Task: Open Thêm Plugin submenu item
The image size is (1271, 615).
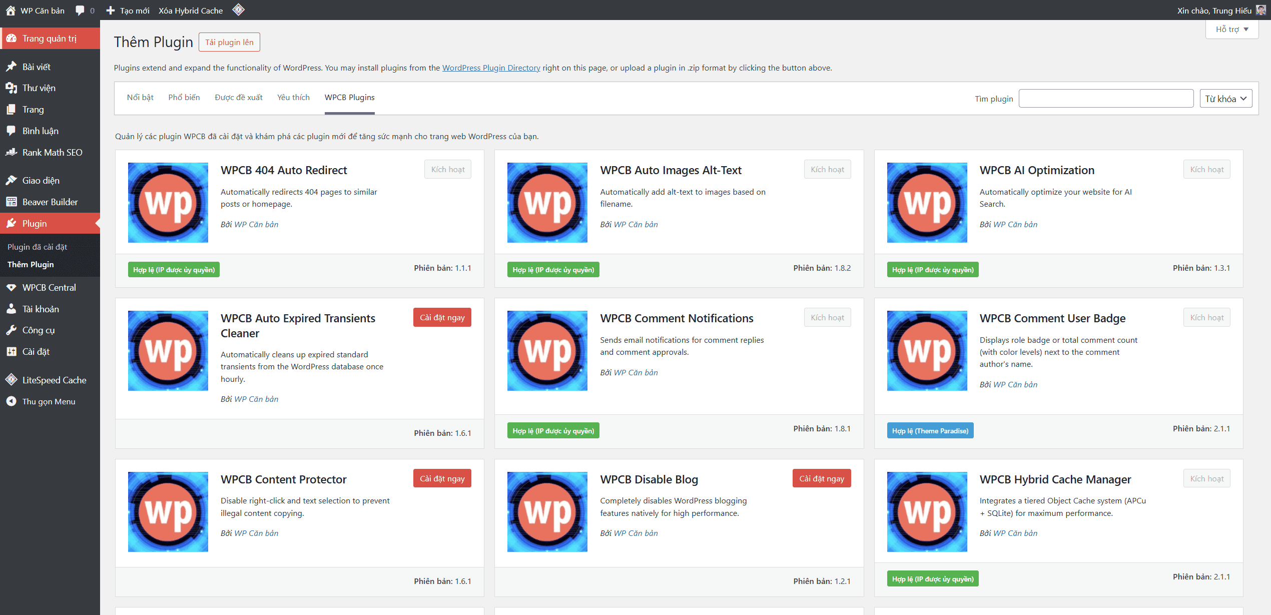Action: [31, 264]
